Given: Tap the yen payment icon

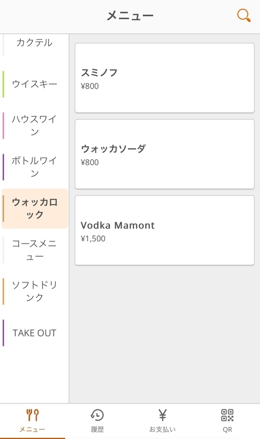Looking at the screenshot, I should pyautogui.click(x=162, y=415).
